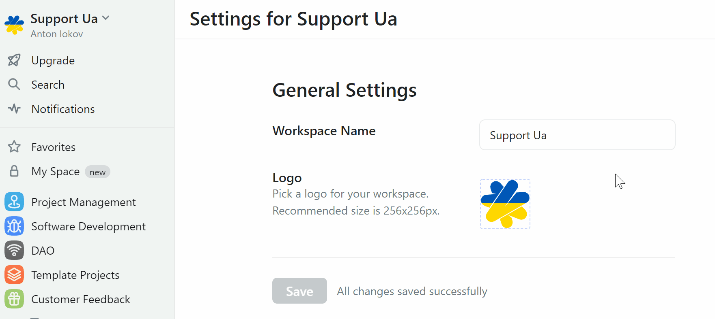This screenshot has height=319, width=715.
Task: Click the Software Development space icon
Action: coord(14,226)
